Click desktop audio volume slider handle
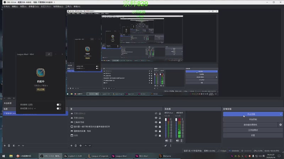 click(176, 120)
